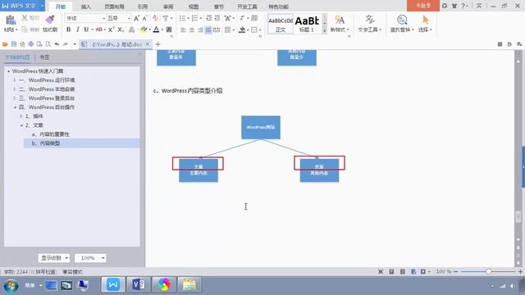Toggle underline formatting
This screenshot has width=525, height=295.
[86, 29]
